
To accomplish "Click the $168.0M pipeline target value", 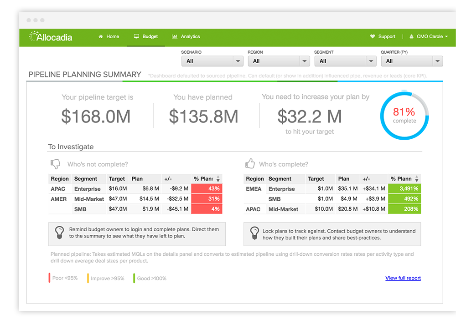I will click(96, 116).
